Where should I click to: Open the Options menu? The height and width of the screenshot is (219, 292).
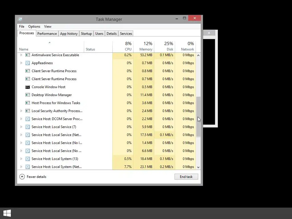pyautogui.click(x=34, y=27)
